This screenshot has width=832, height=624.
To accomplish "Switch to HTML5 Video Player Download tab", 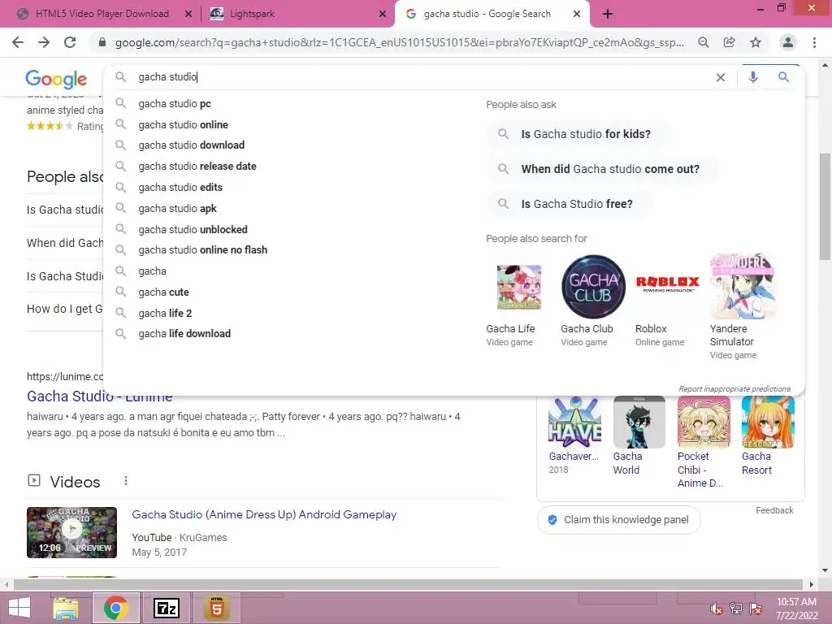I will (x=102, y=14).
